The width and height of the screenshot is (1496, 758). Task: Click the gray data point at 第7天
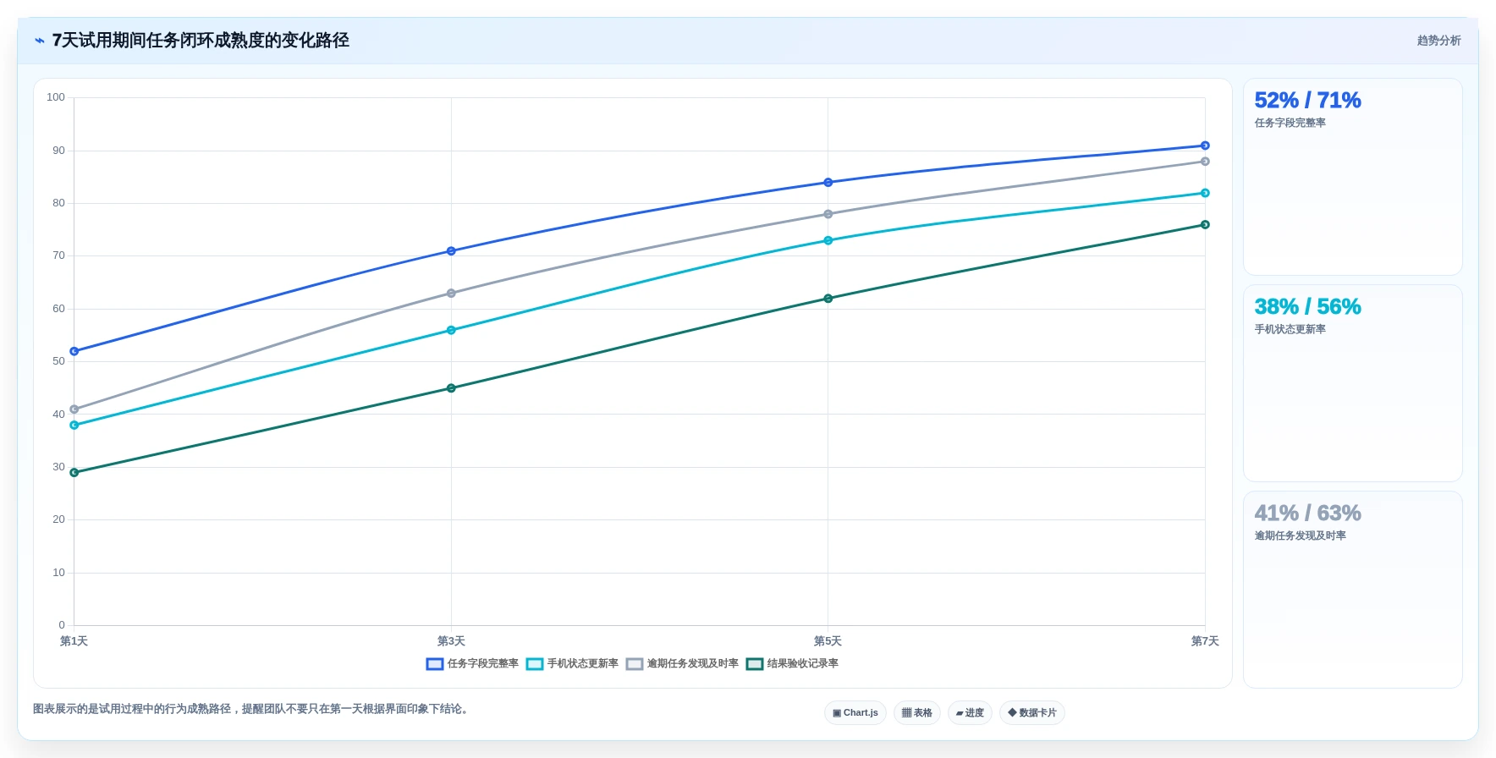(x=1205, y=162)
